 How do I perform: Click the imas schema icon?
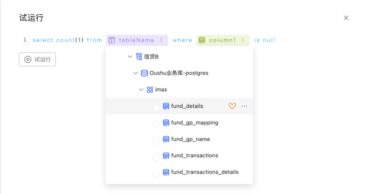click(150, 90)
